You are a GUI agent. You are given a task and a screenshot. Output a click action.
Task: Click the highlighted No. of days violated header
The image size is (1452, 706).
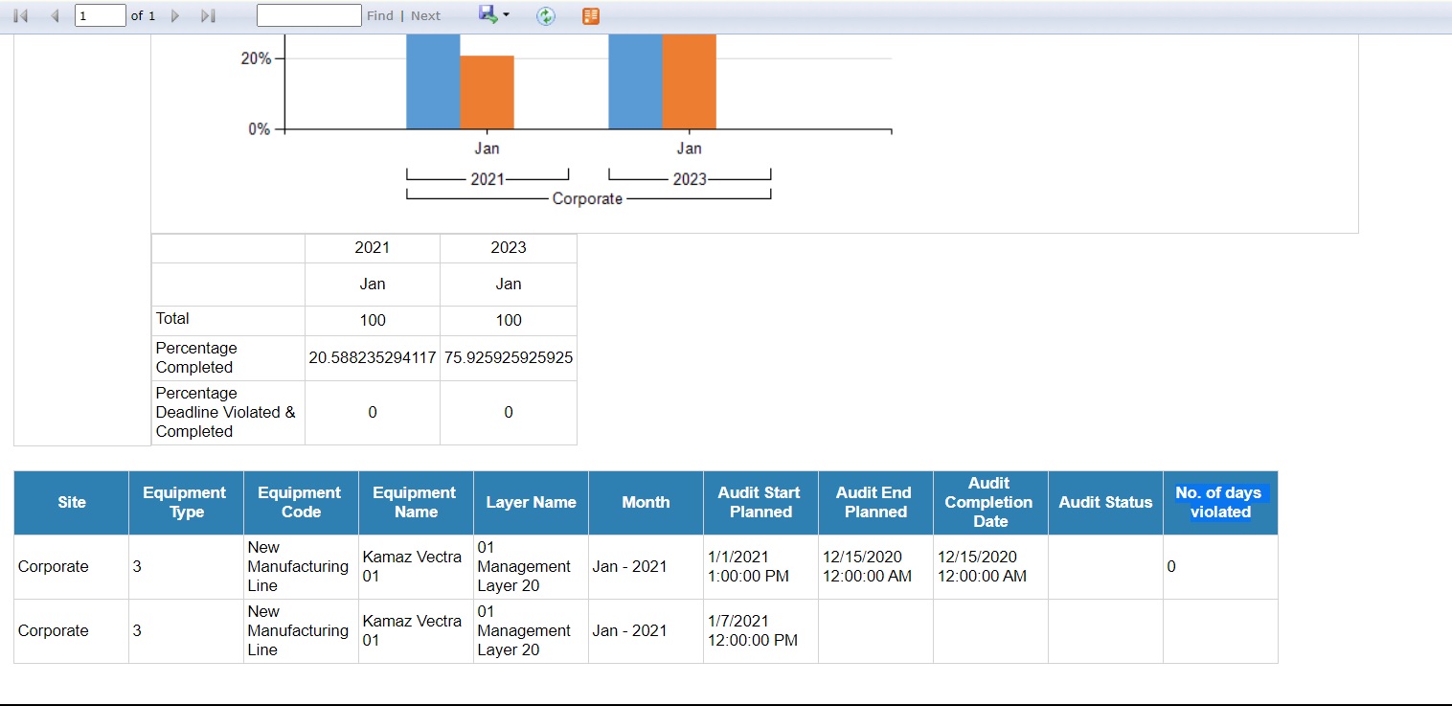pyautogui.click(x=1220, y=503)
